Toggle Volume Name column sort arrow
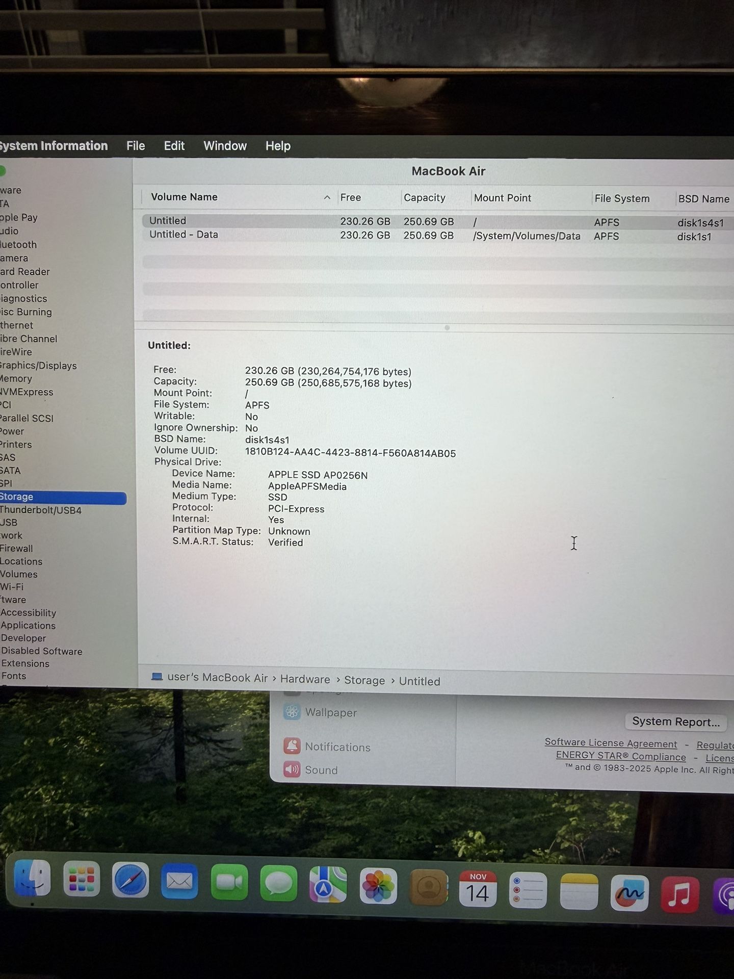The image size is (734, 979). (327, 197)
